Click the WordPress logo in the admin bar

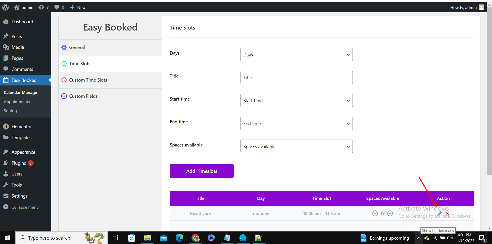(x=6, y=7)
